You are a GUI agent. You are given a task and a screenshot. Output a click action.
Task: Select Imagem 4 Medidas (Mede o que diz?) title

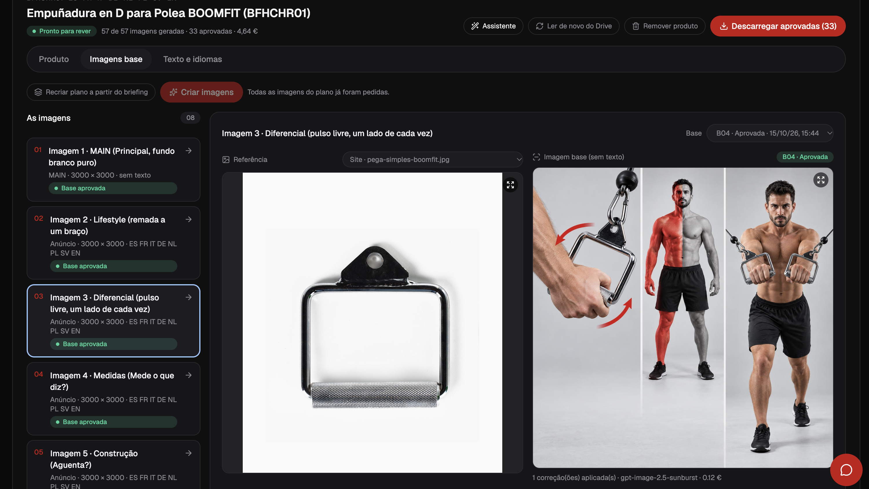point(112,381)
